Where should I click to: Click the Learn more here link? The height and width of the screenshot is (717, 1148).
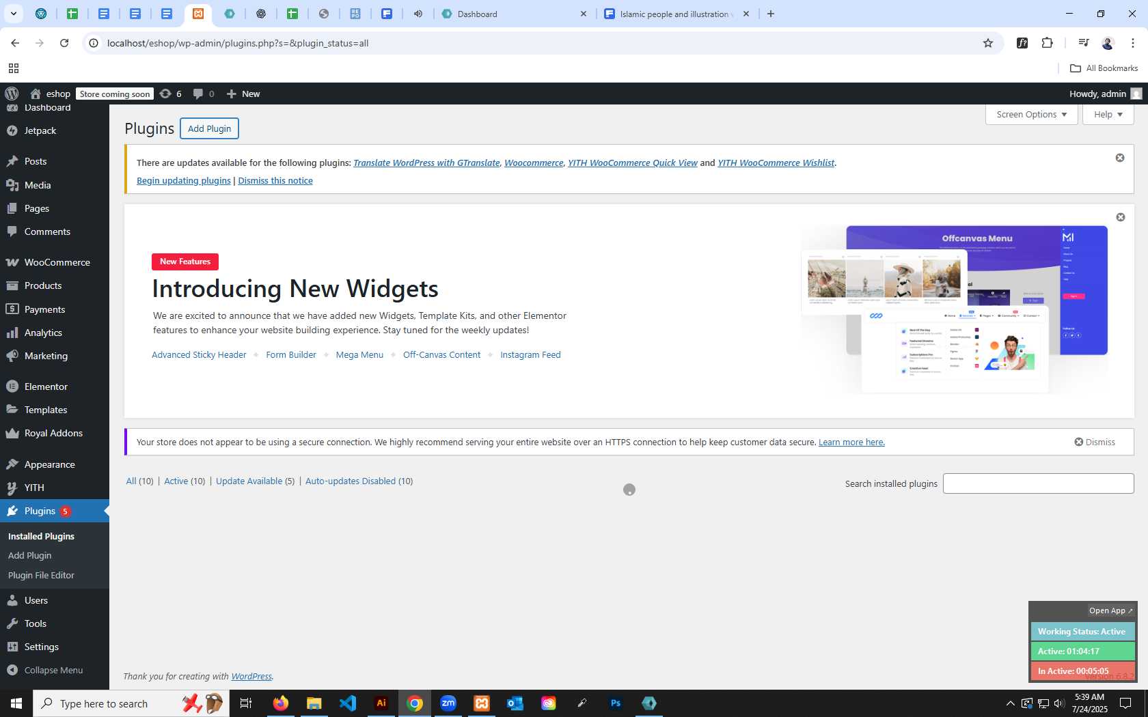(x=851, y=442)
